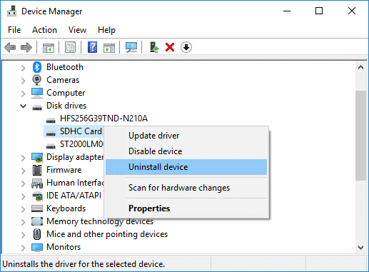This screenshot has height=272, width=369.
Task: Click the down-arrow Disable device icon
Action: tap(186, 47)
